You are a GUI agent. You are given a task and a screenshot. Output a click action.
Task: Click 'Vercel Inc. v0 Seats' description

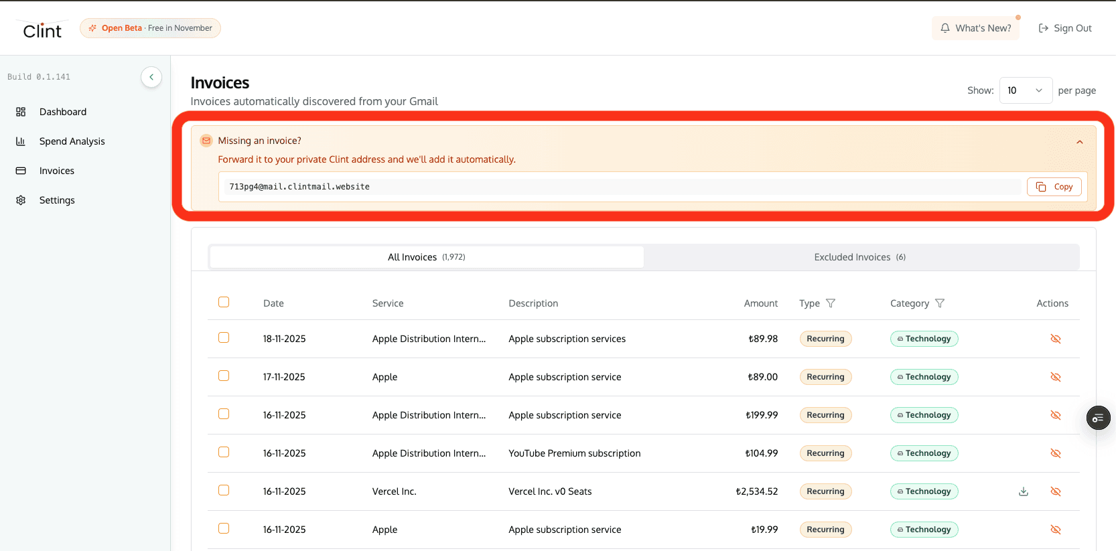click(550, 491)
